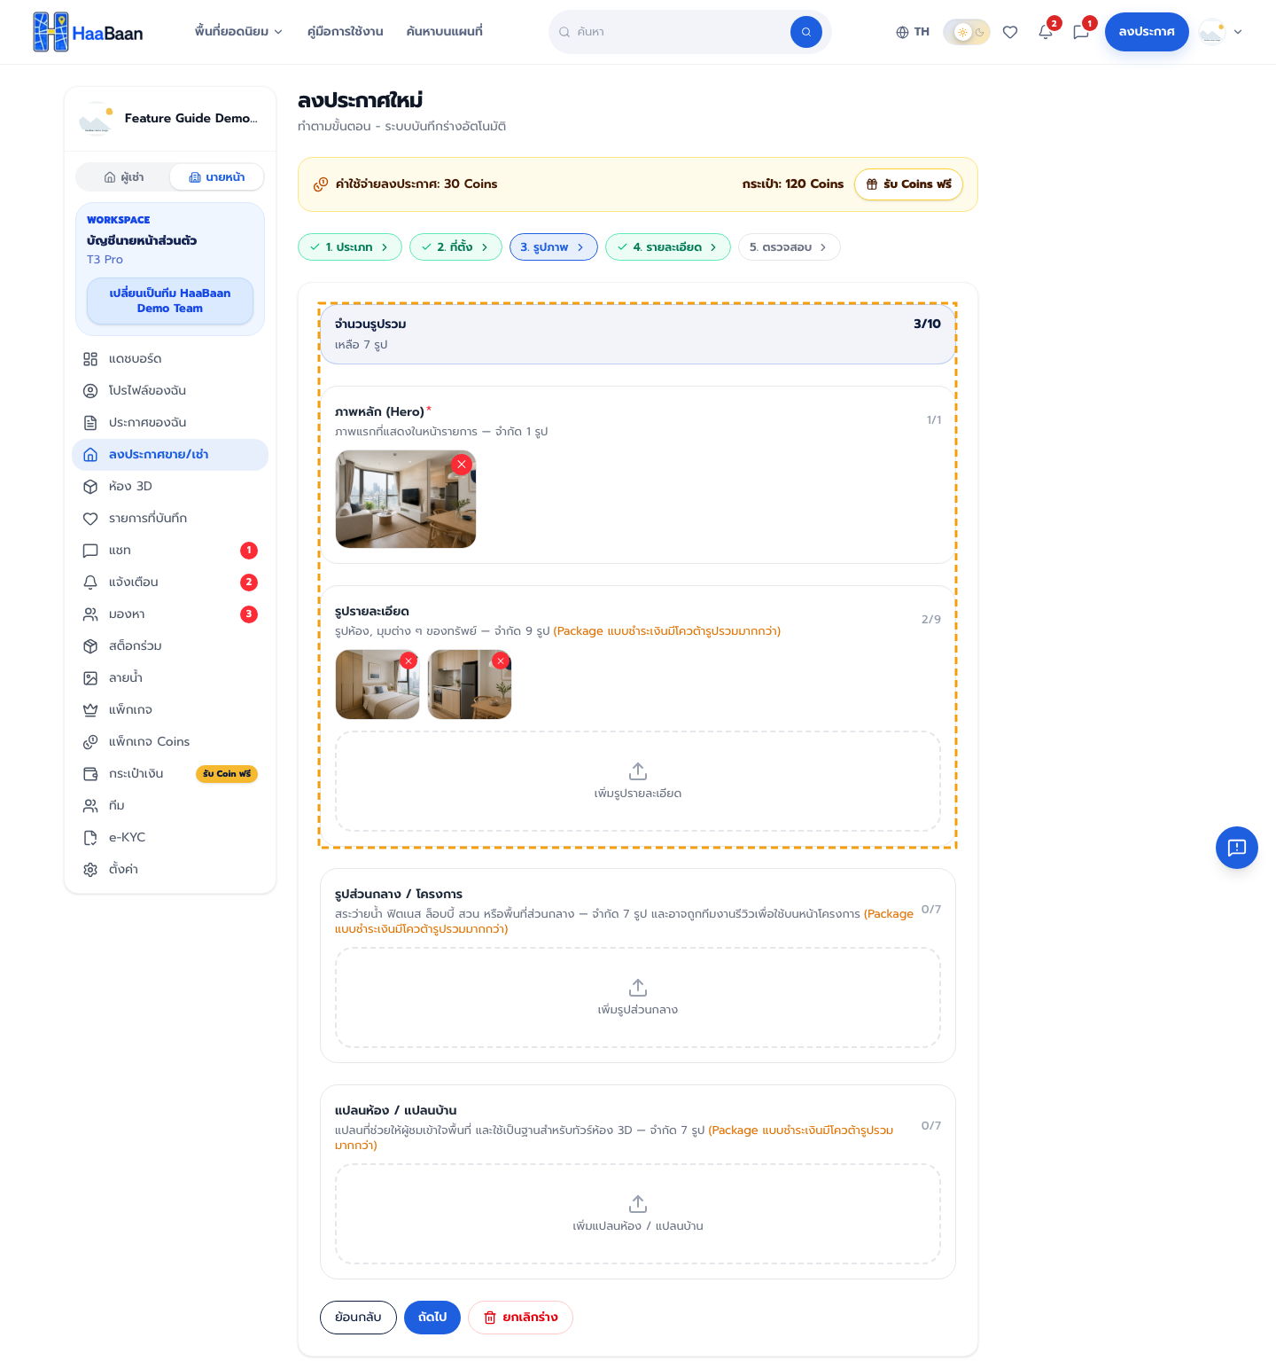Select step 3. รูปภาพ
Image resolution: width=1276 pixels, height=1361 pixels.
click(554, 247)
